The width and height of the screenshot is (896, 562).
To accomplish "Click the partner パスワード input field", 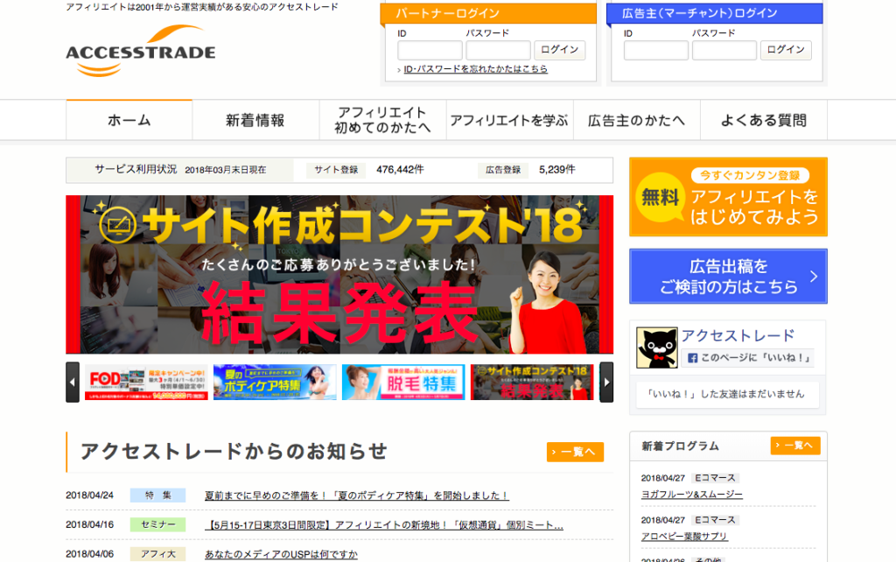I will [x=498, y=50].
